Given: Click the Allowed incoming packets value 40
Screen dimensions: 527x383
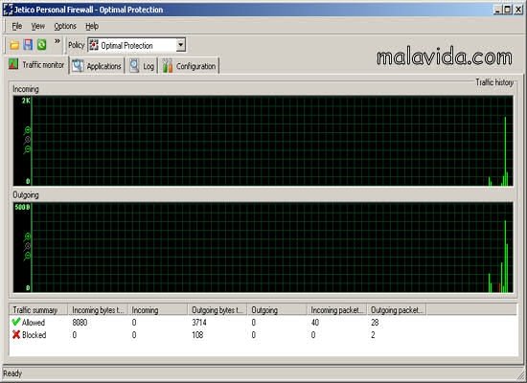Looking at the screenshot, I should [315, 323].
